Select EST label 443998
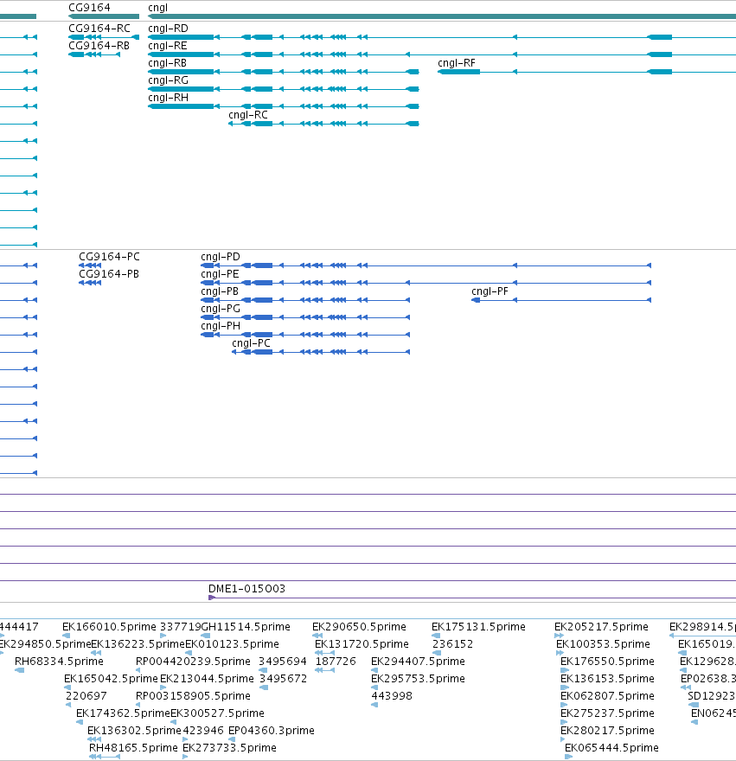The height and width of the screenshot is (761, 736). click(x=392, y=696)
